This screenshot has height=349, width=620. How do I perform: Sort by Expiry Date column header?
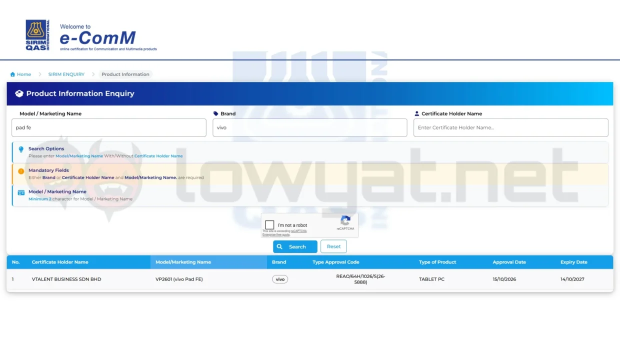pos(574,262)
